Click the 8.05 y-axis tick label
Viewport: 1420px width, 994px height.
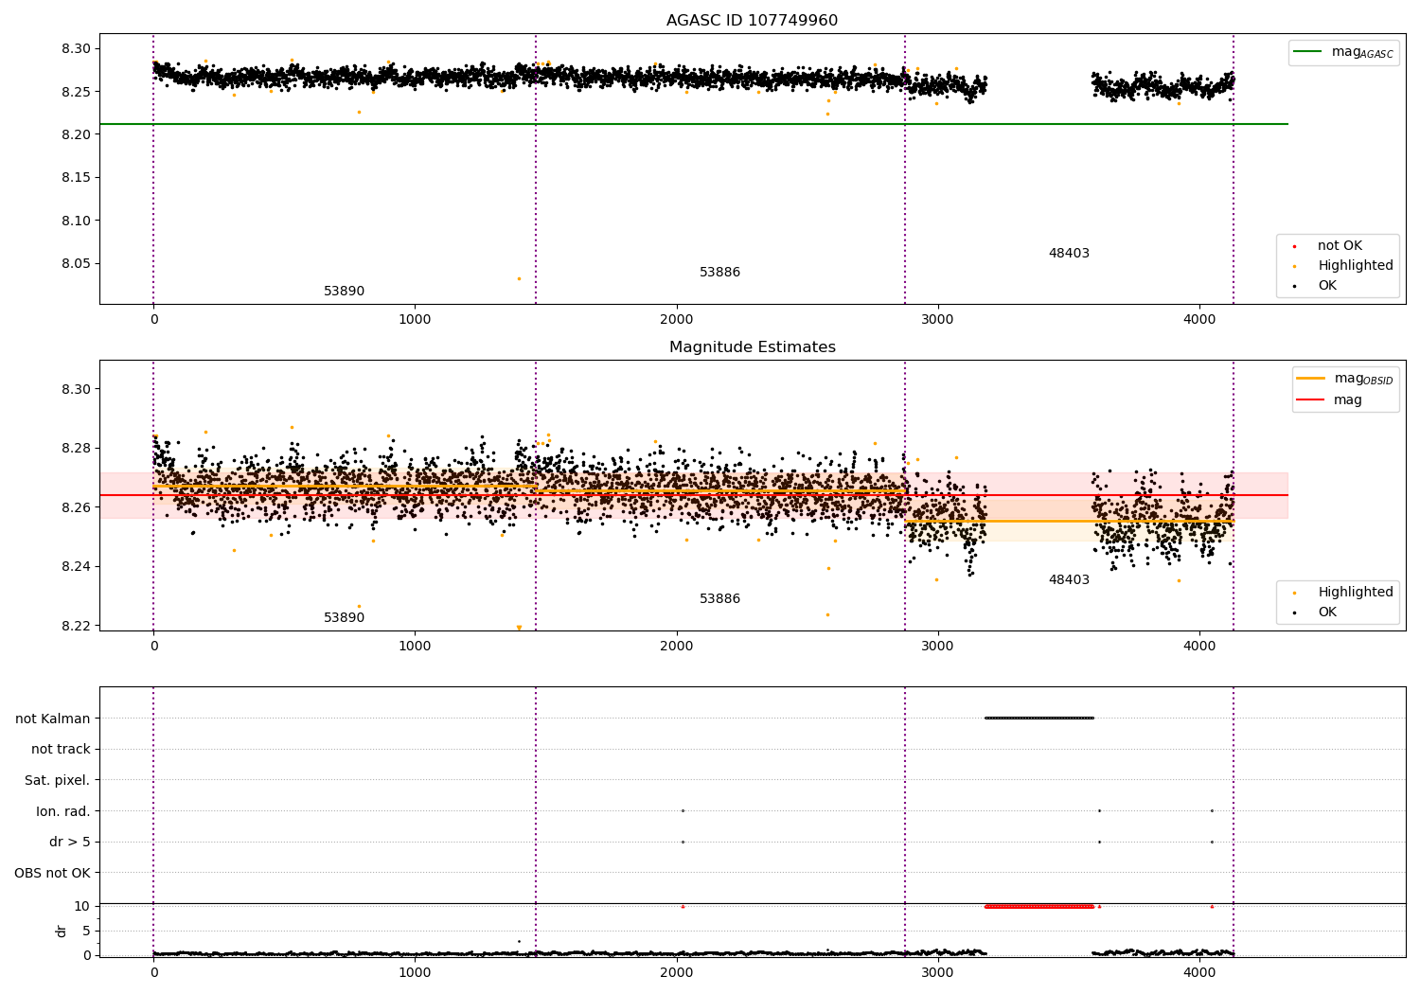click(x=76, y=264)
